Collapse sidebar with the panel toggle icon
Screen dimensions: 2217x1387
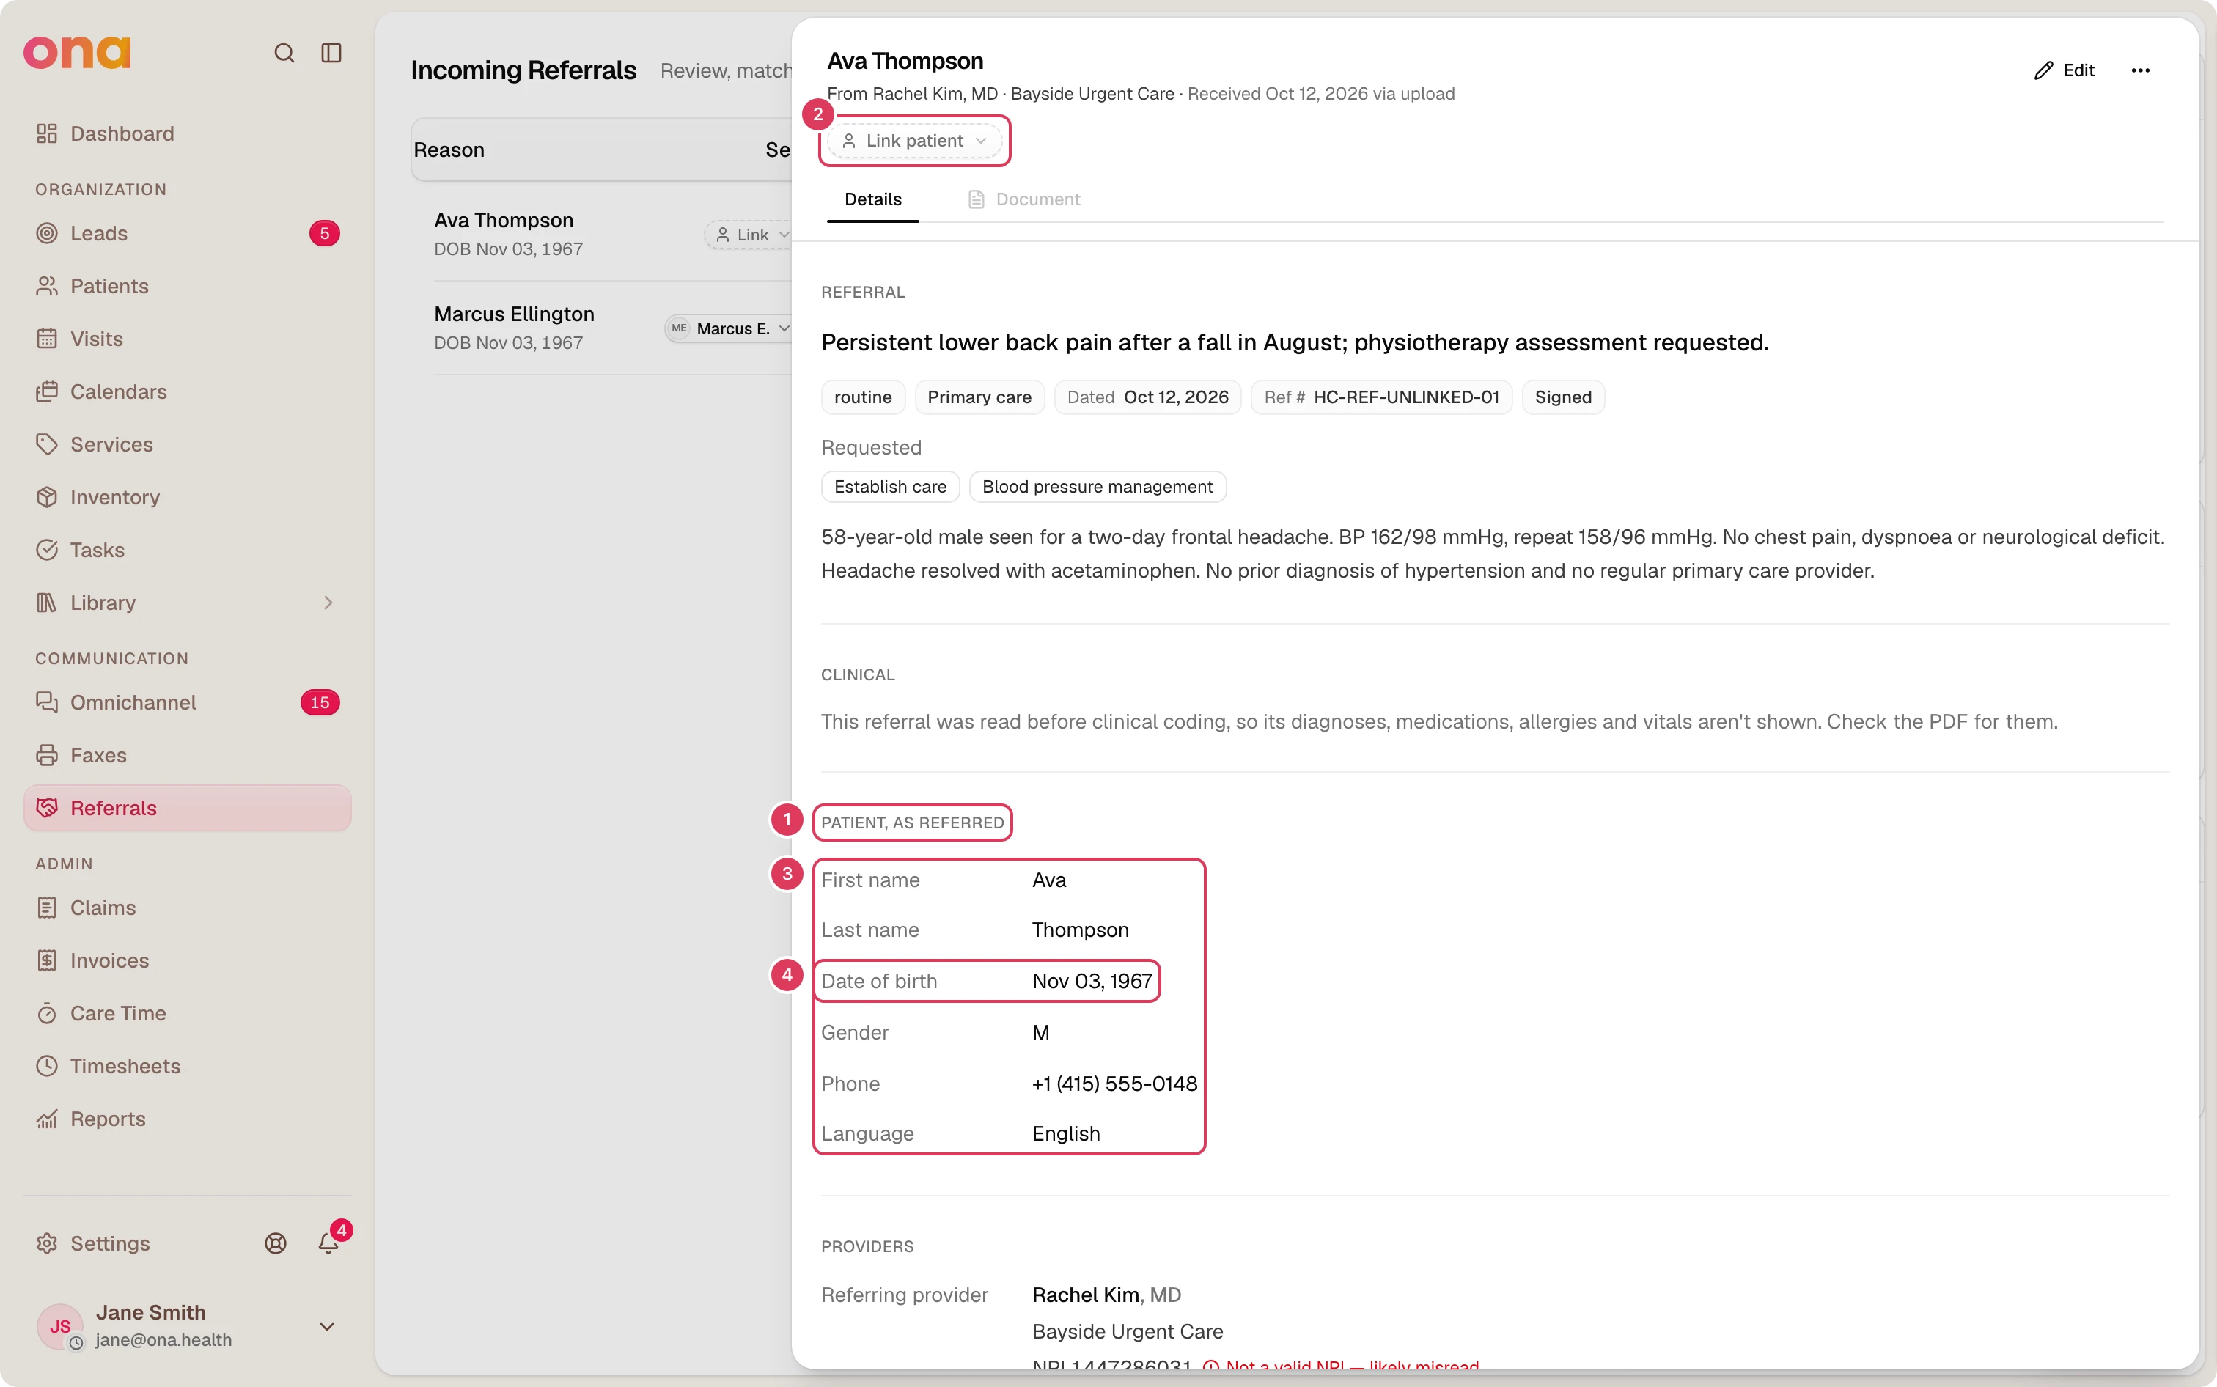331,54
